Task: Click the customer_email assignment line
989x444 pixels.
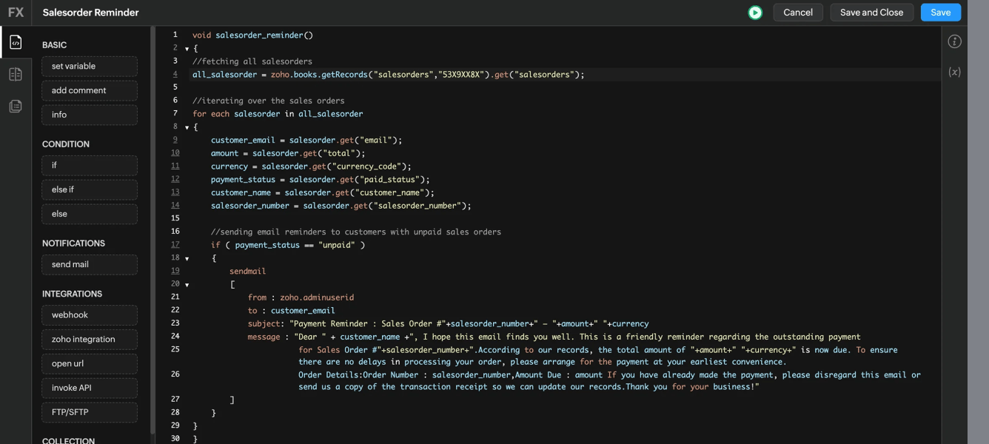Action: 306,141
